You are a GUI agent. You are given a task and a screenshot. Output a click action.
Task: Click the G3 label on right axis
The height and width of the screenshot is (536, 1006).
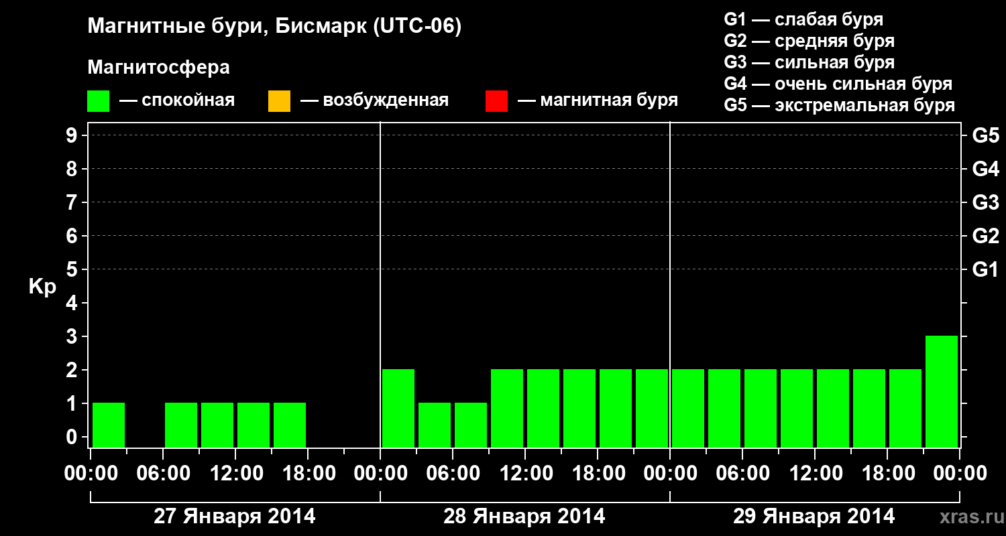tap(985, 202)
